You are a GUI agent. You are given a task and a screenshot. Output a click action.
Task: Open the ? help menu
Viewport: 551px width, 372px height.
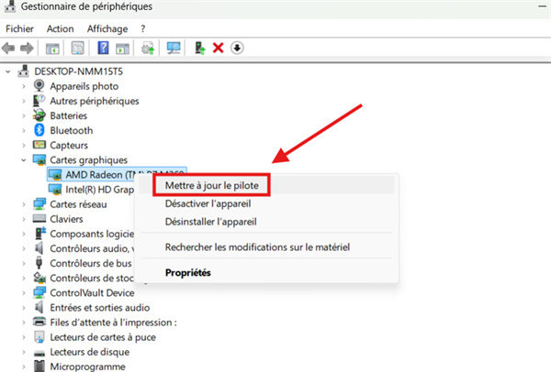(x=142, y=28)
